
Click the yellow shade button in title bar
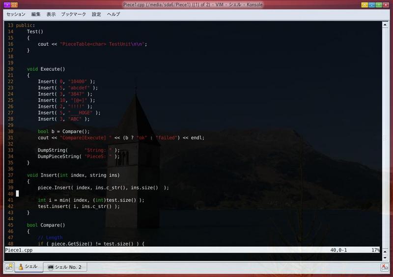pos(365,5)
